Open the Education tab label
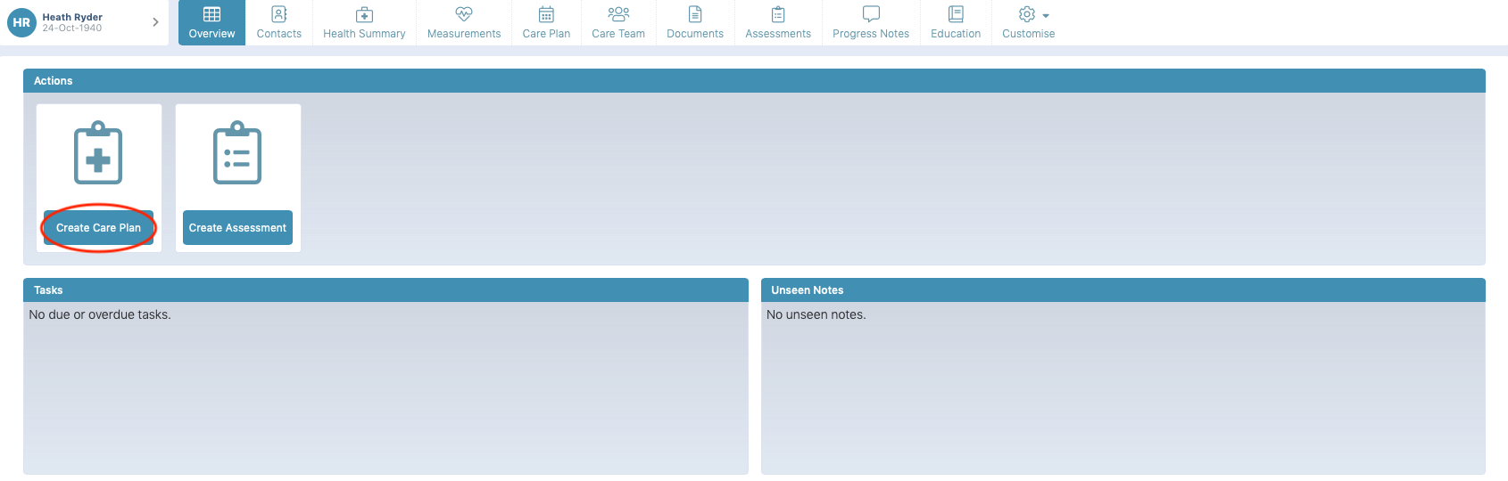1508x481 pixels. pos(956,34)
